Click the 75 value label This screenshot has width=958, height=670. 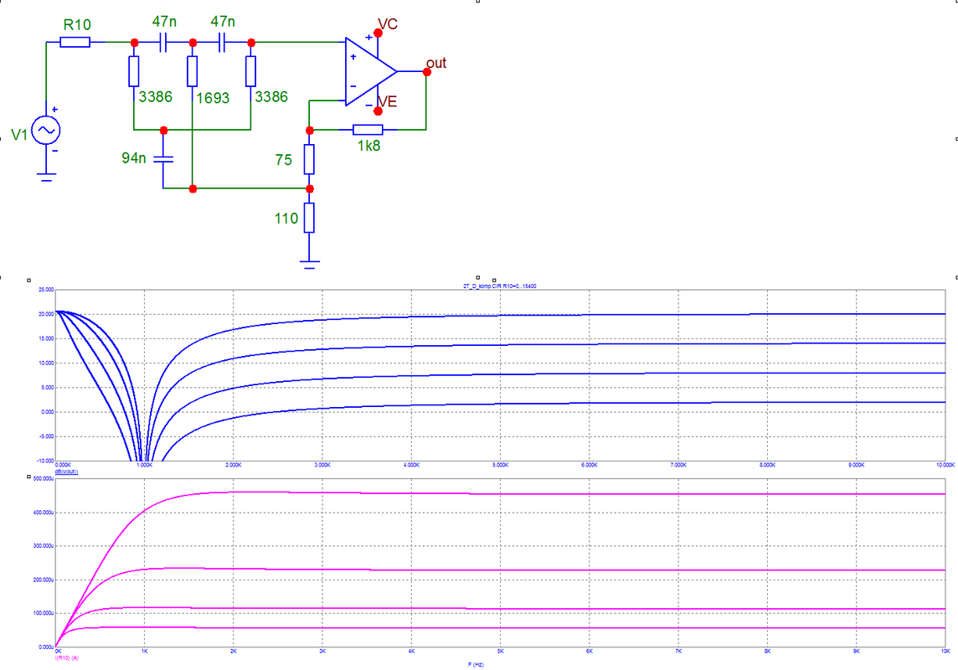coord(284,159)
